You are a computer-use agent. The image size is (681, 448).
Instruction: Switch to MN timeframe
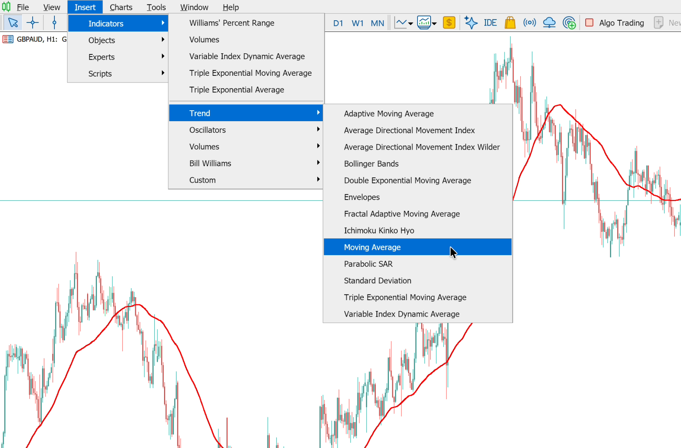coord(377,23)
